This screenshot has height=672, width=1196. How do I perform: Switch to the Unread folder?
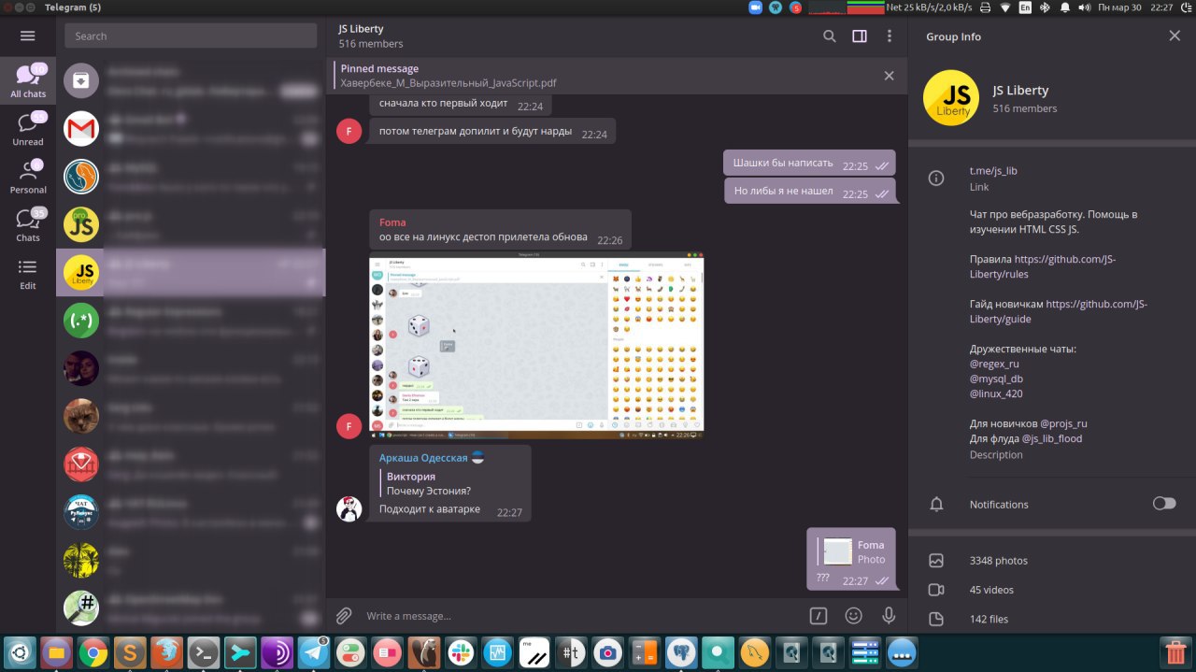tap(28, 129)
